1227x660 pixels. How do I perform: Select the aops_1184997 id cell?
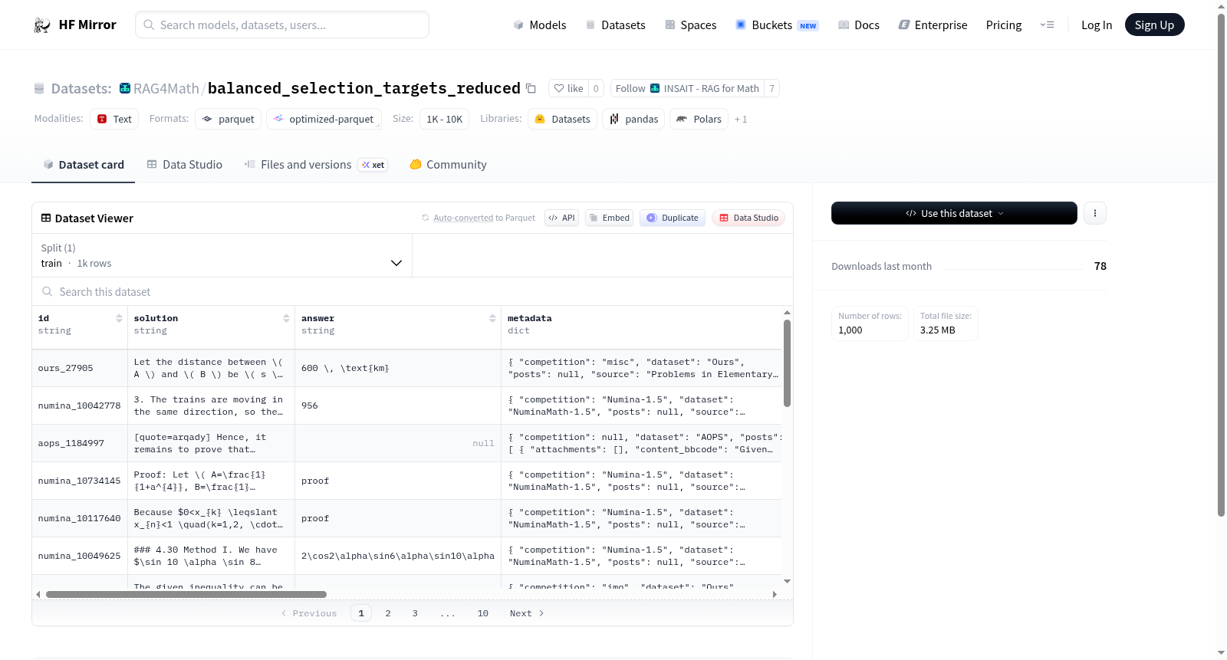click(80, 443)
